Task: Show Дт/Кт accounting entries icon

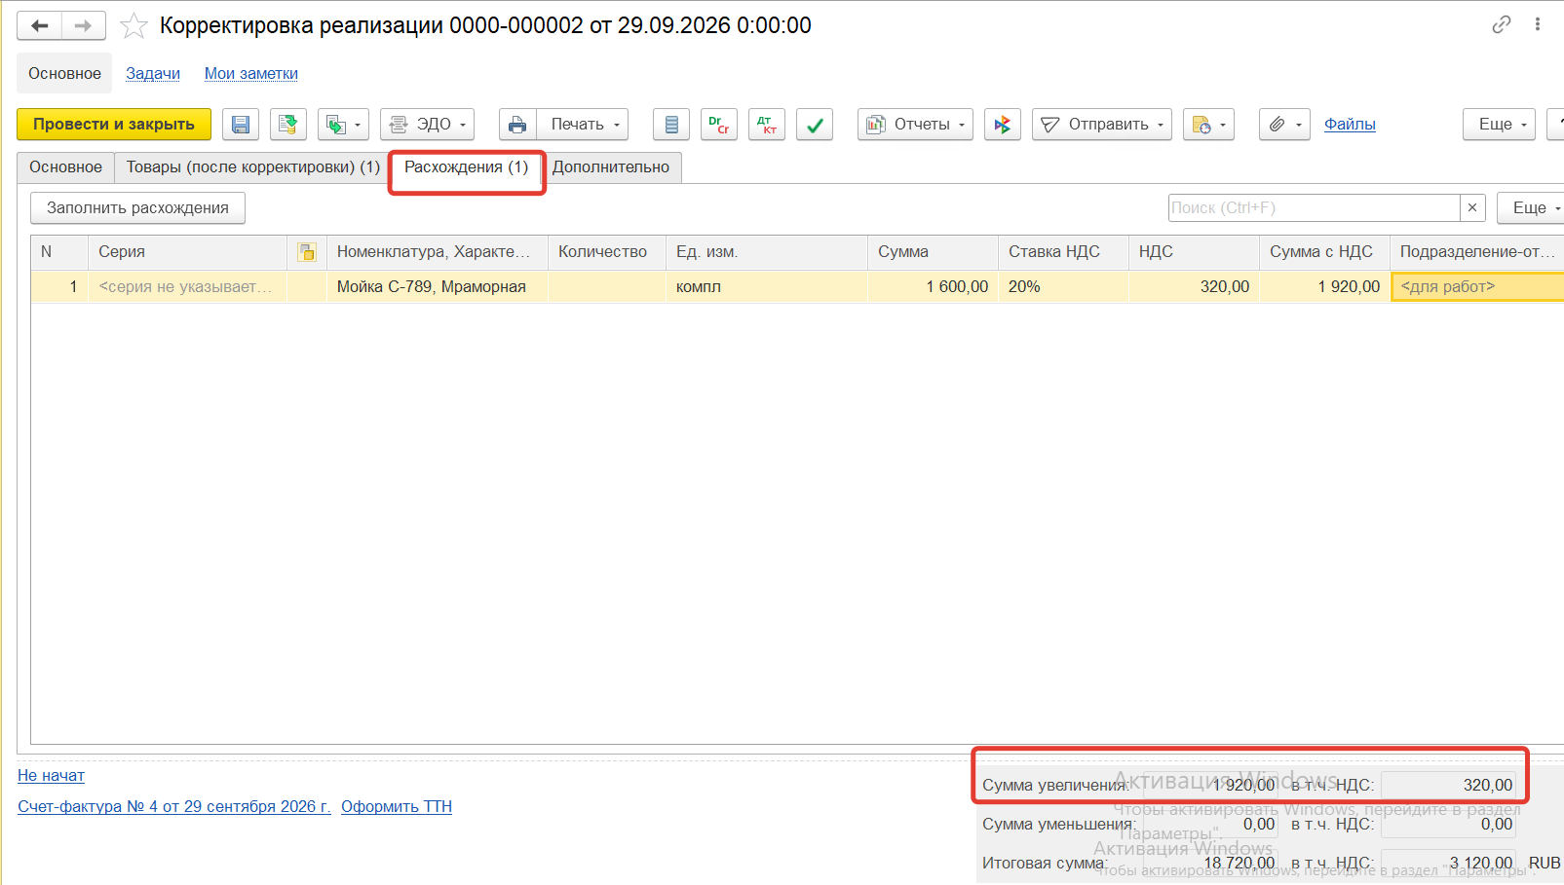Action: coord(767,125)
